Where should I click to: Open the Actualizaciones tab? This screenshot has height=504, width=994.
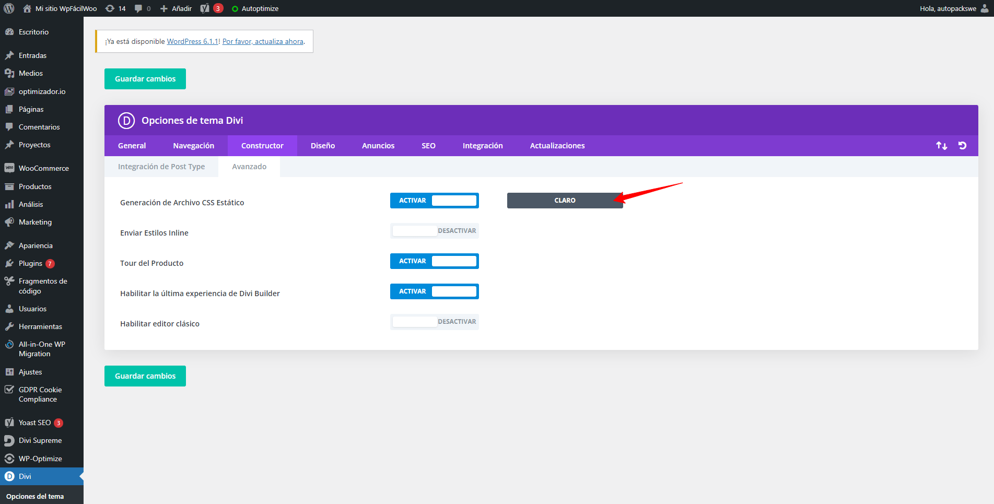click(x=557, y=146)
